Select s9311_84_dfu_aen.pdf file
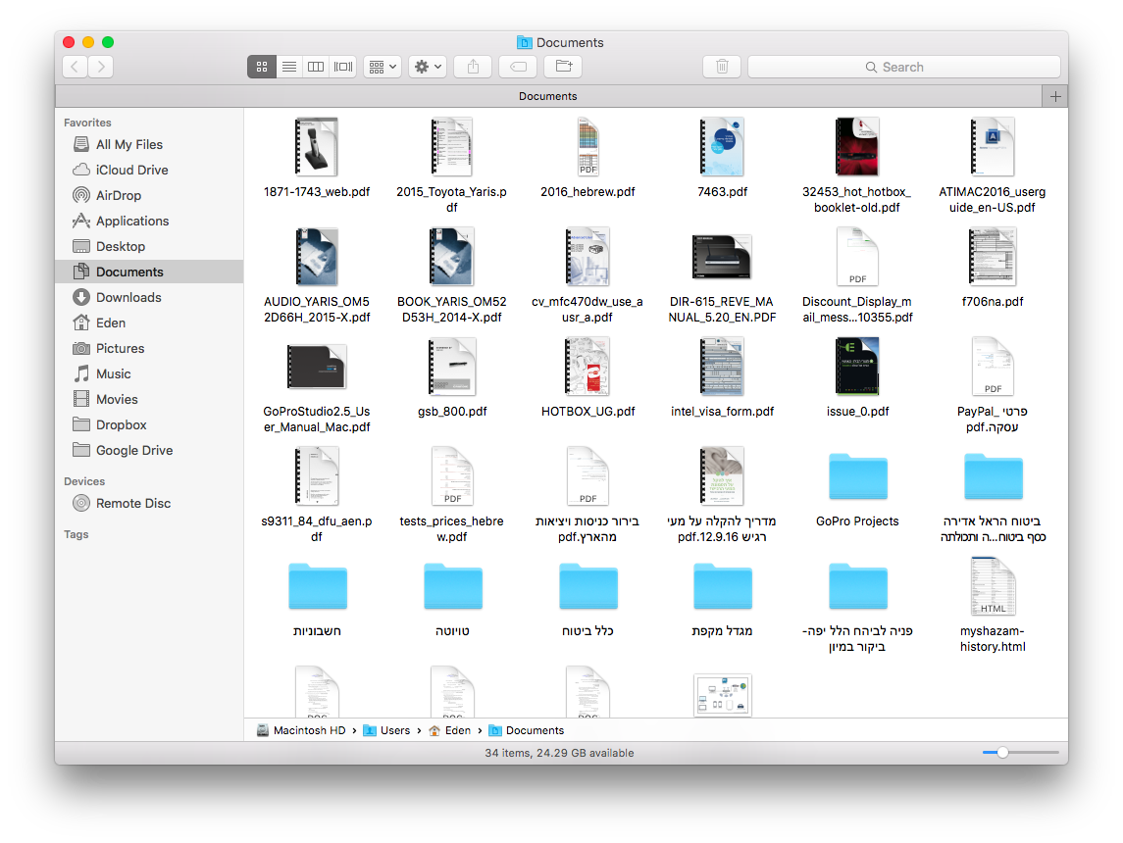 (x=317, y=476)
